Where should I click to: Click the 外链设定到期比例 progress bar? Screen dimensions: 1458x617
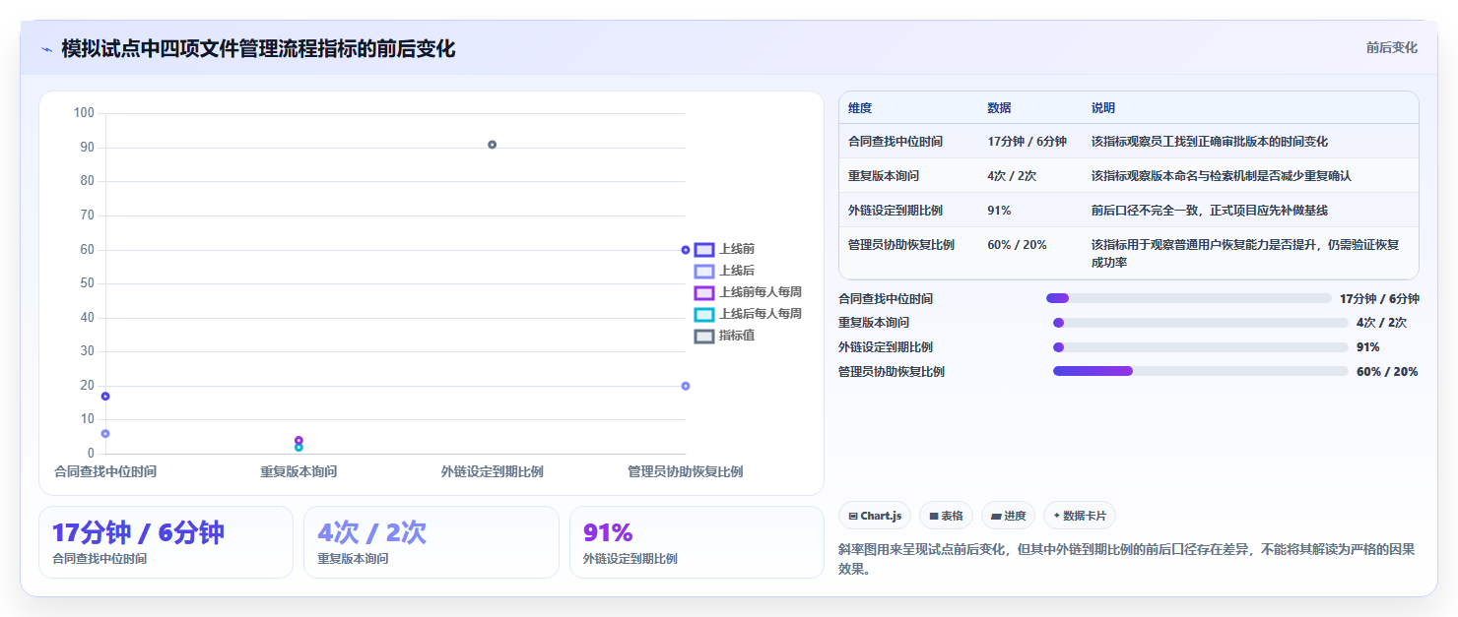click(x=1200, y=347)
